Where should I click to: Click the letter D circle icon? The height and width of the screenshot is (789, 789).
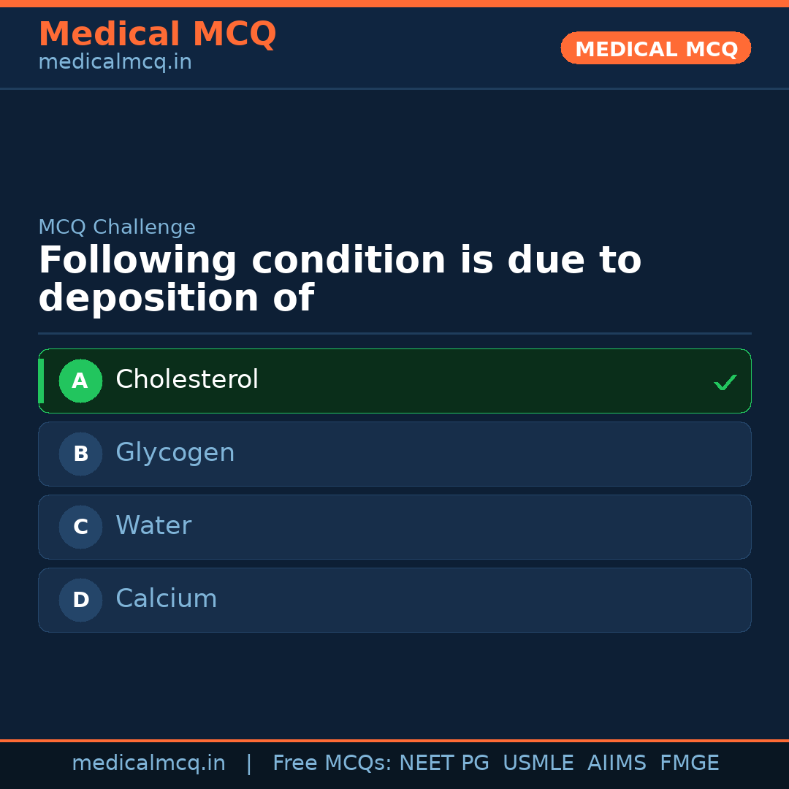[80, 600]
